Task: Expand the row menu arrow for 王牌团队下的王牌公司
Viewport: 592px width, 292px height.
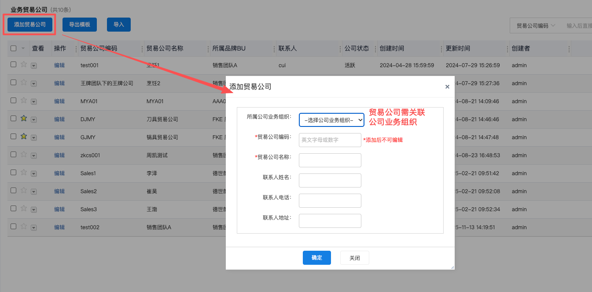Action: coord(34,83)
